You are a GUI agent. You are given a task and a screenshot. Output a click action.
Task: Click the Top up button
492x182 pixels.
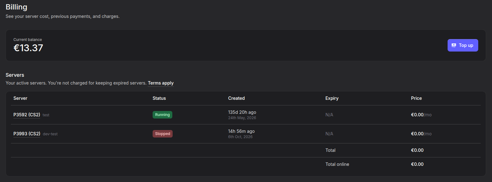[462, 45]
